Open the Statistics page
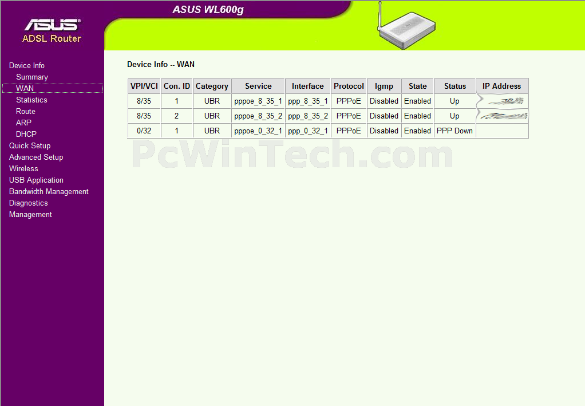 tap(31, 100)
